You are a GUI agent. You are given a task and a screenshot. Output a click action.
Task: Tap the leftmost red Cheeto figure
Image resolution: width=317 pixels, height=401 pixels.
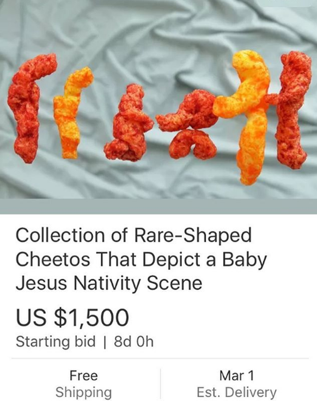pos(28,109)
